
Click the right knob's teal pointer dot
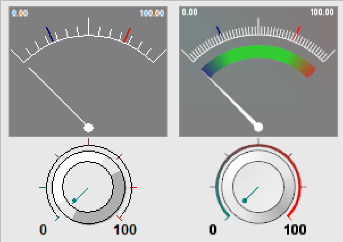coord(245,201)
